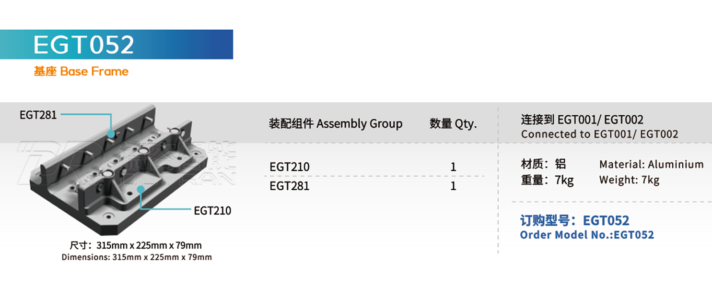Click the Connected to EGT001/ EGT002 text

600,134
